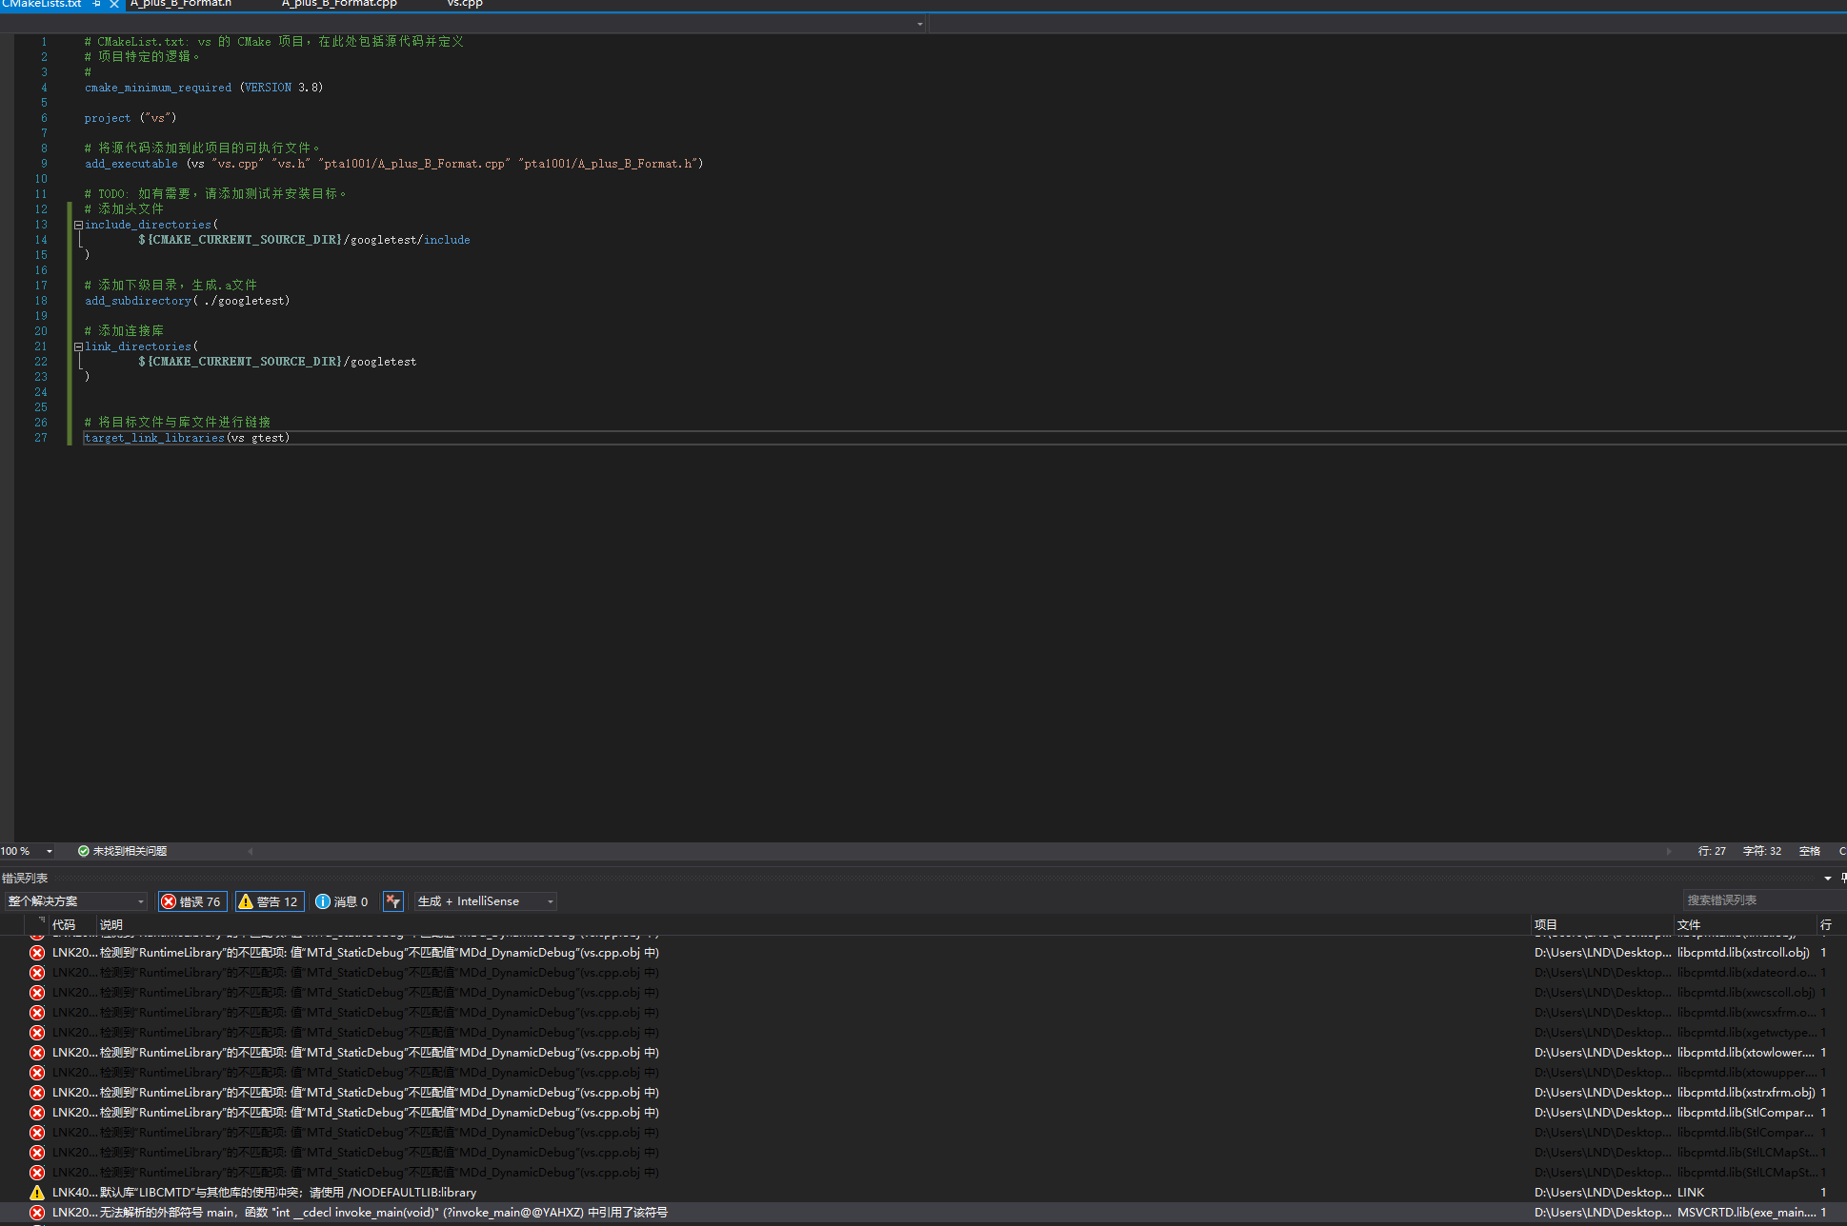Toggle the Messages 0 filter
The width and height of the screenshot is (1847, 1226).
[x=342, y=901]
